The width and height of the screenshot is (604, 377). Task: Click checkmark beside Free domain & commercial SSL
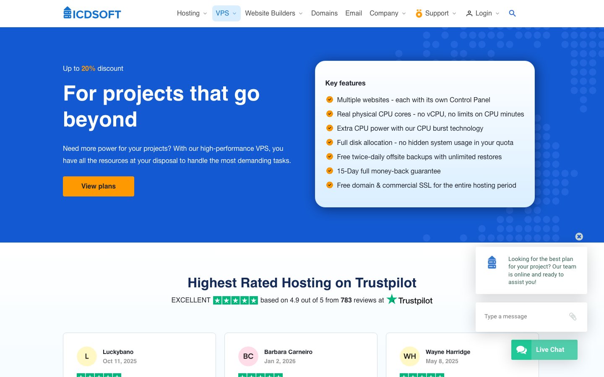(x=330, y=185)
